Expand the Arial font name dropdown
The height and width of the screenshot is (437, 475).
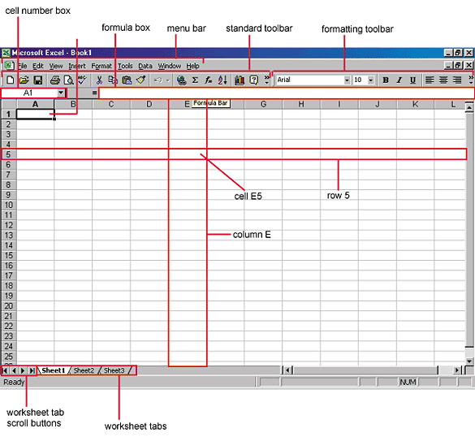[347, 80]
